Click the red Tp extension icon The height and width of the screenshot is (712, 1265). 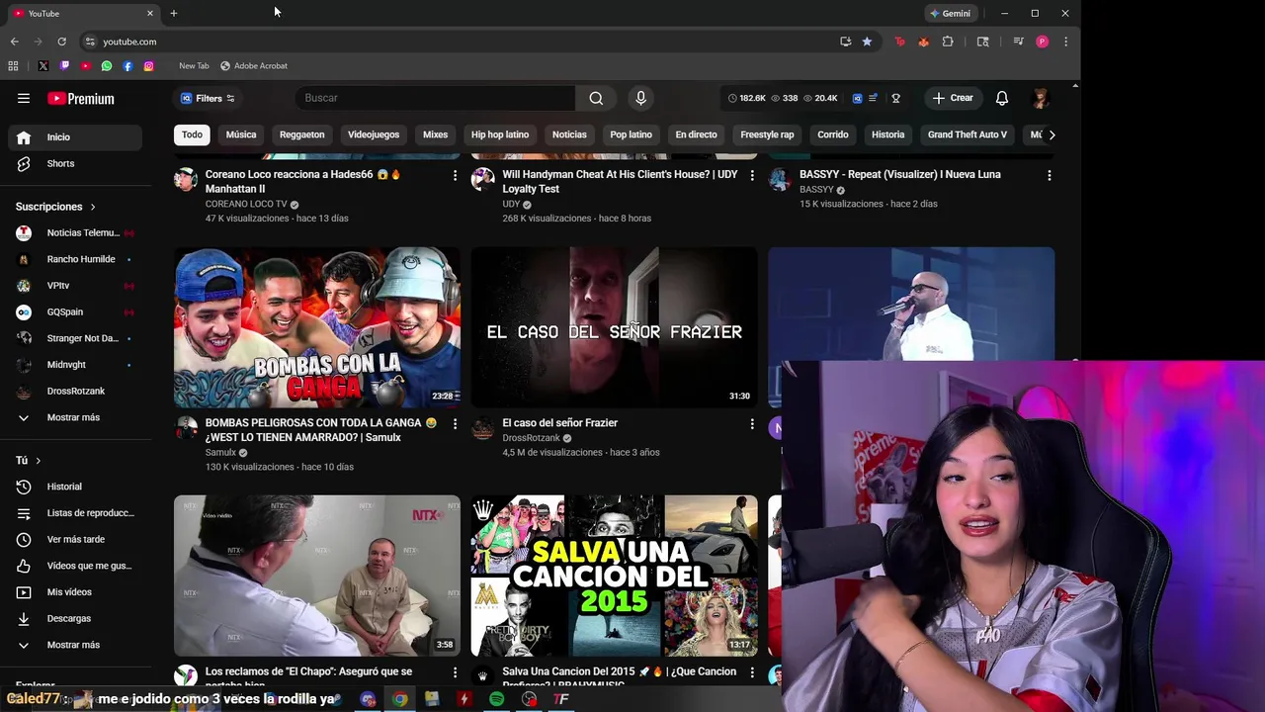[x=899, y=42]
